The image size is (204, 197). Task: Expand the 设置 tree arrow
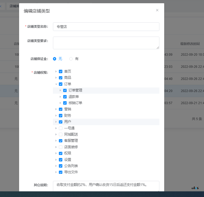pyautogui.click(x=56, y=160)
